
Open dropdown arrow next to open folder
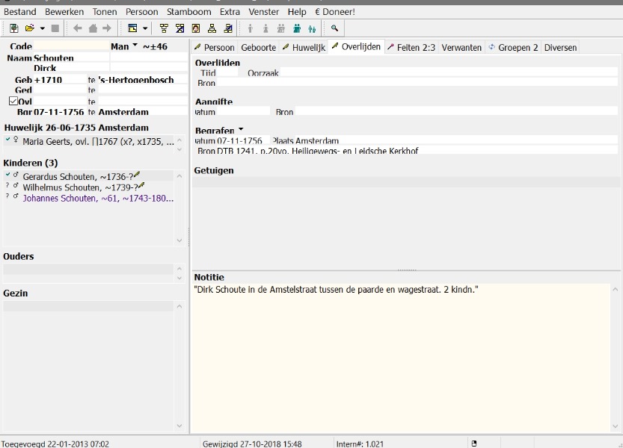(x=43, y=28)
